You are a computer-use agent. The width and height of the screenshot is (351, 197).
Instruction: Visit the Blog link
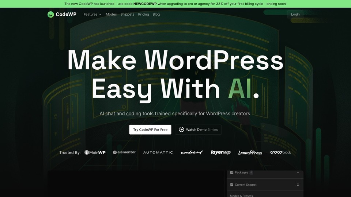[156, 14]
